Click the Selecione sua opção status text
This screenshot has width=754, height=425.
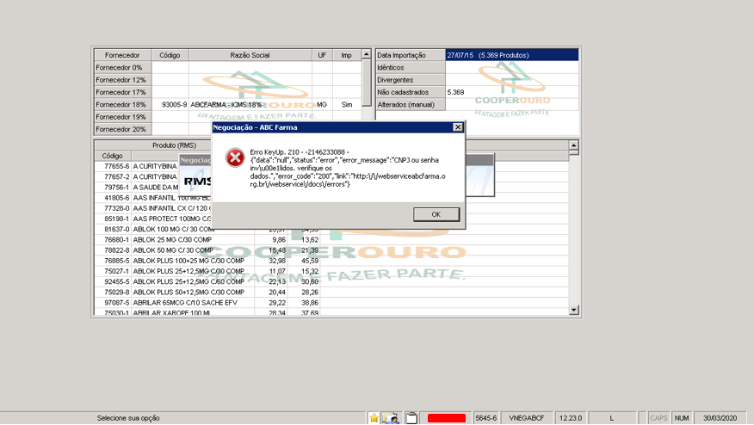128,418
